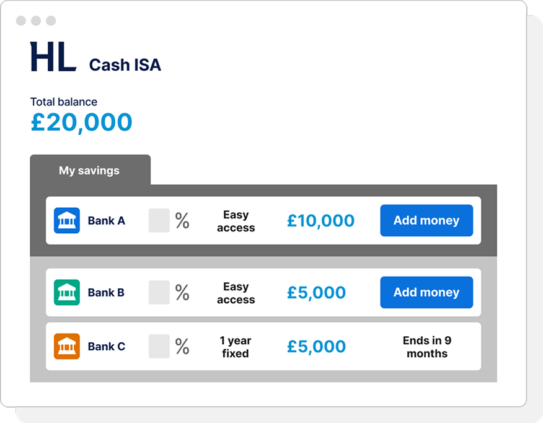Viewport: 543px width, 423px height.
Task: Click Bank C interest rate box
Action: pos(159,346)
